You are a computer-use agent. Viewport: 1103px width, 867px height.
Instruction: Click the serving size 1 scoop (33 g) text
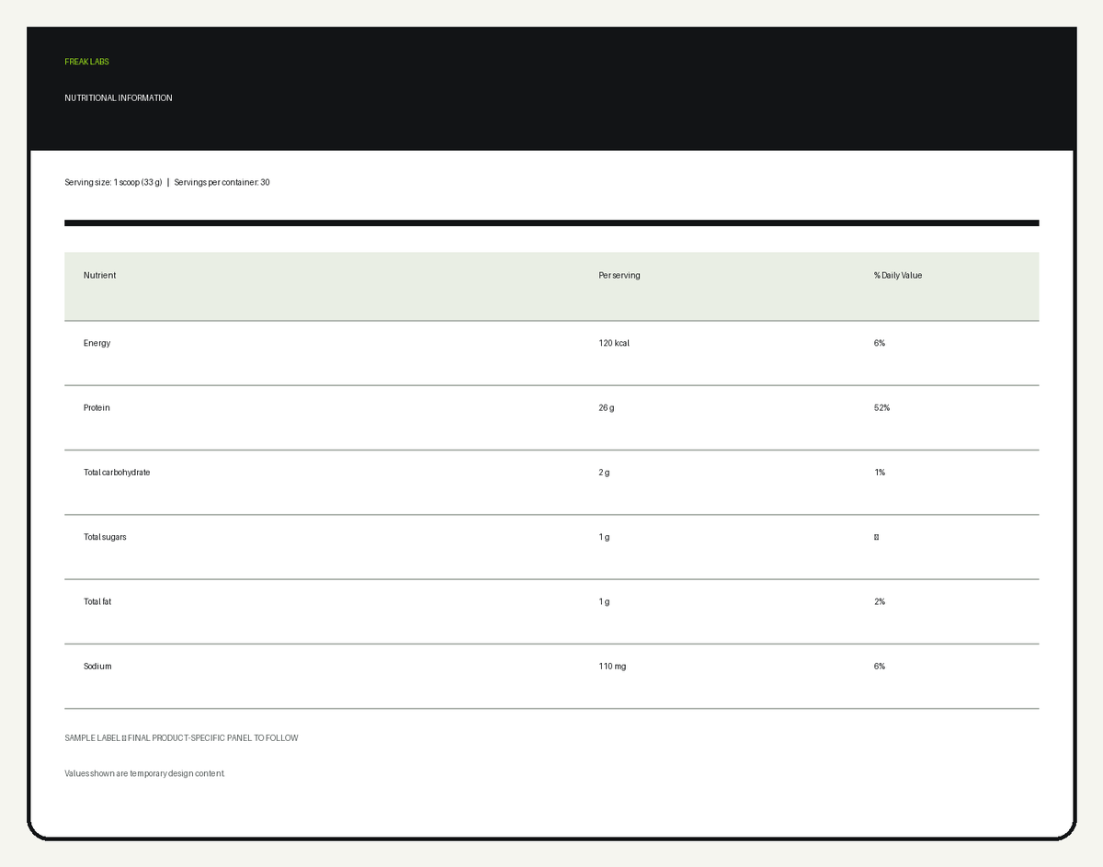coord(113,183)
